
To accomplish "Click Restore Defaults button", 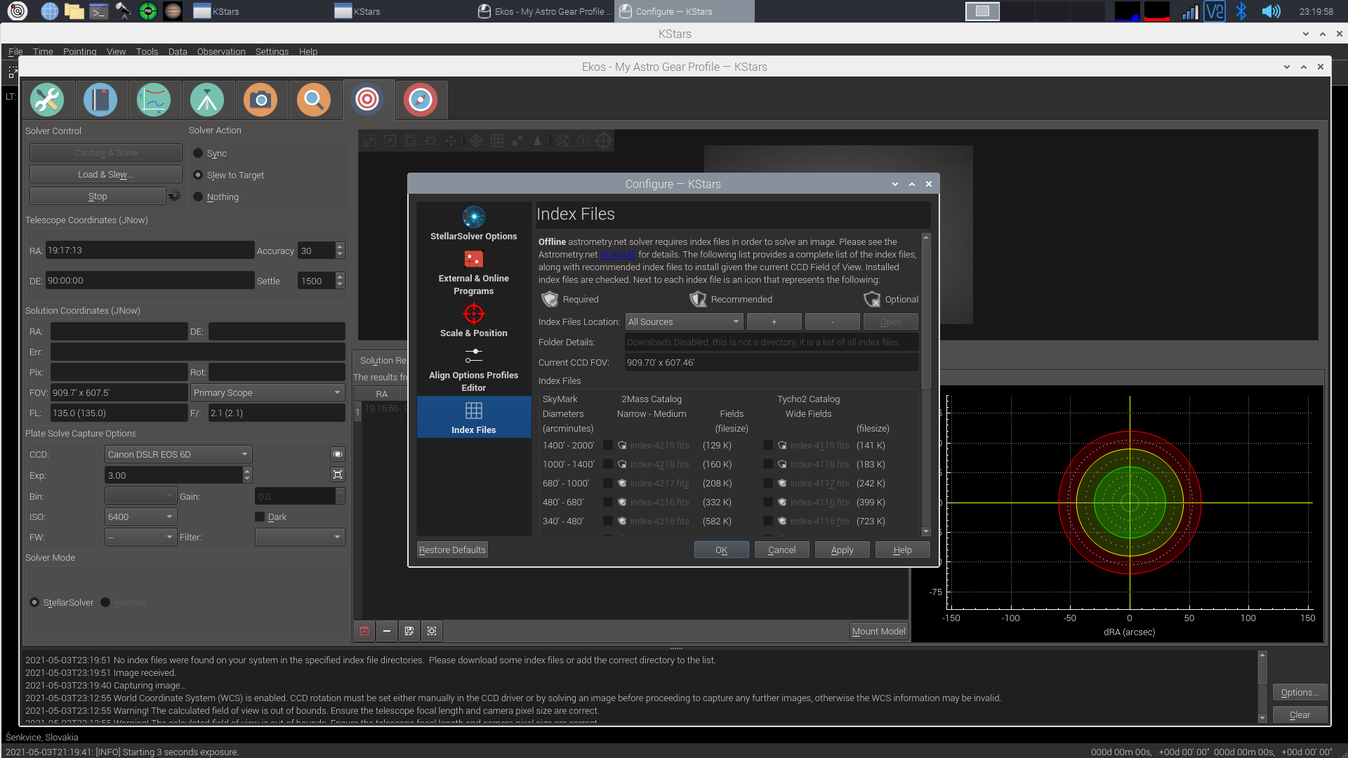I will (x=452, y=550).
